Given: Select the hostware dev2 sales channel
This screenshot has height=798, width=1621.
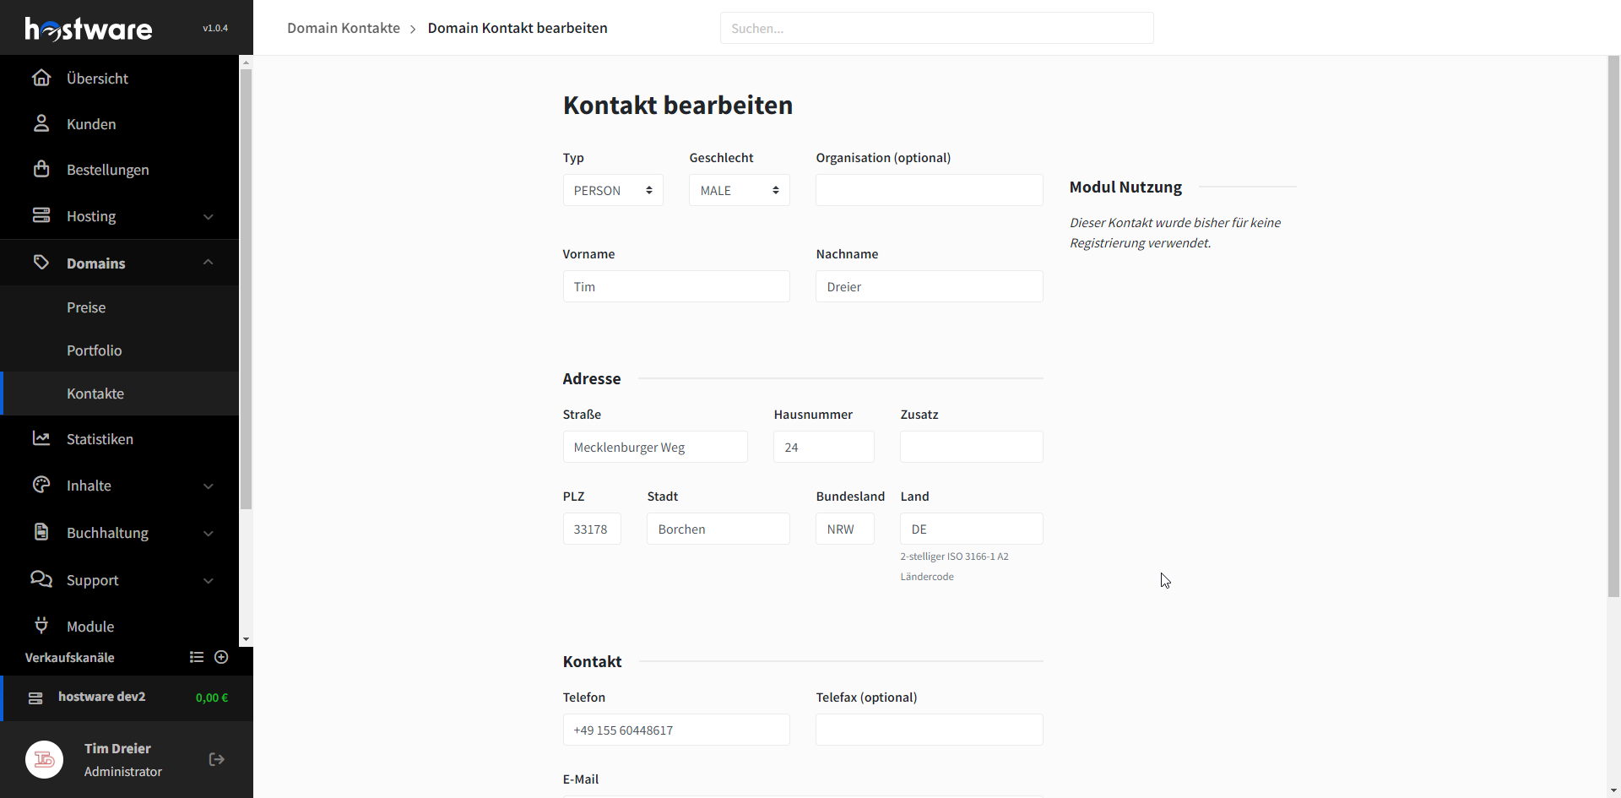Looking at the screenshot, I should [101, 698].
